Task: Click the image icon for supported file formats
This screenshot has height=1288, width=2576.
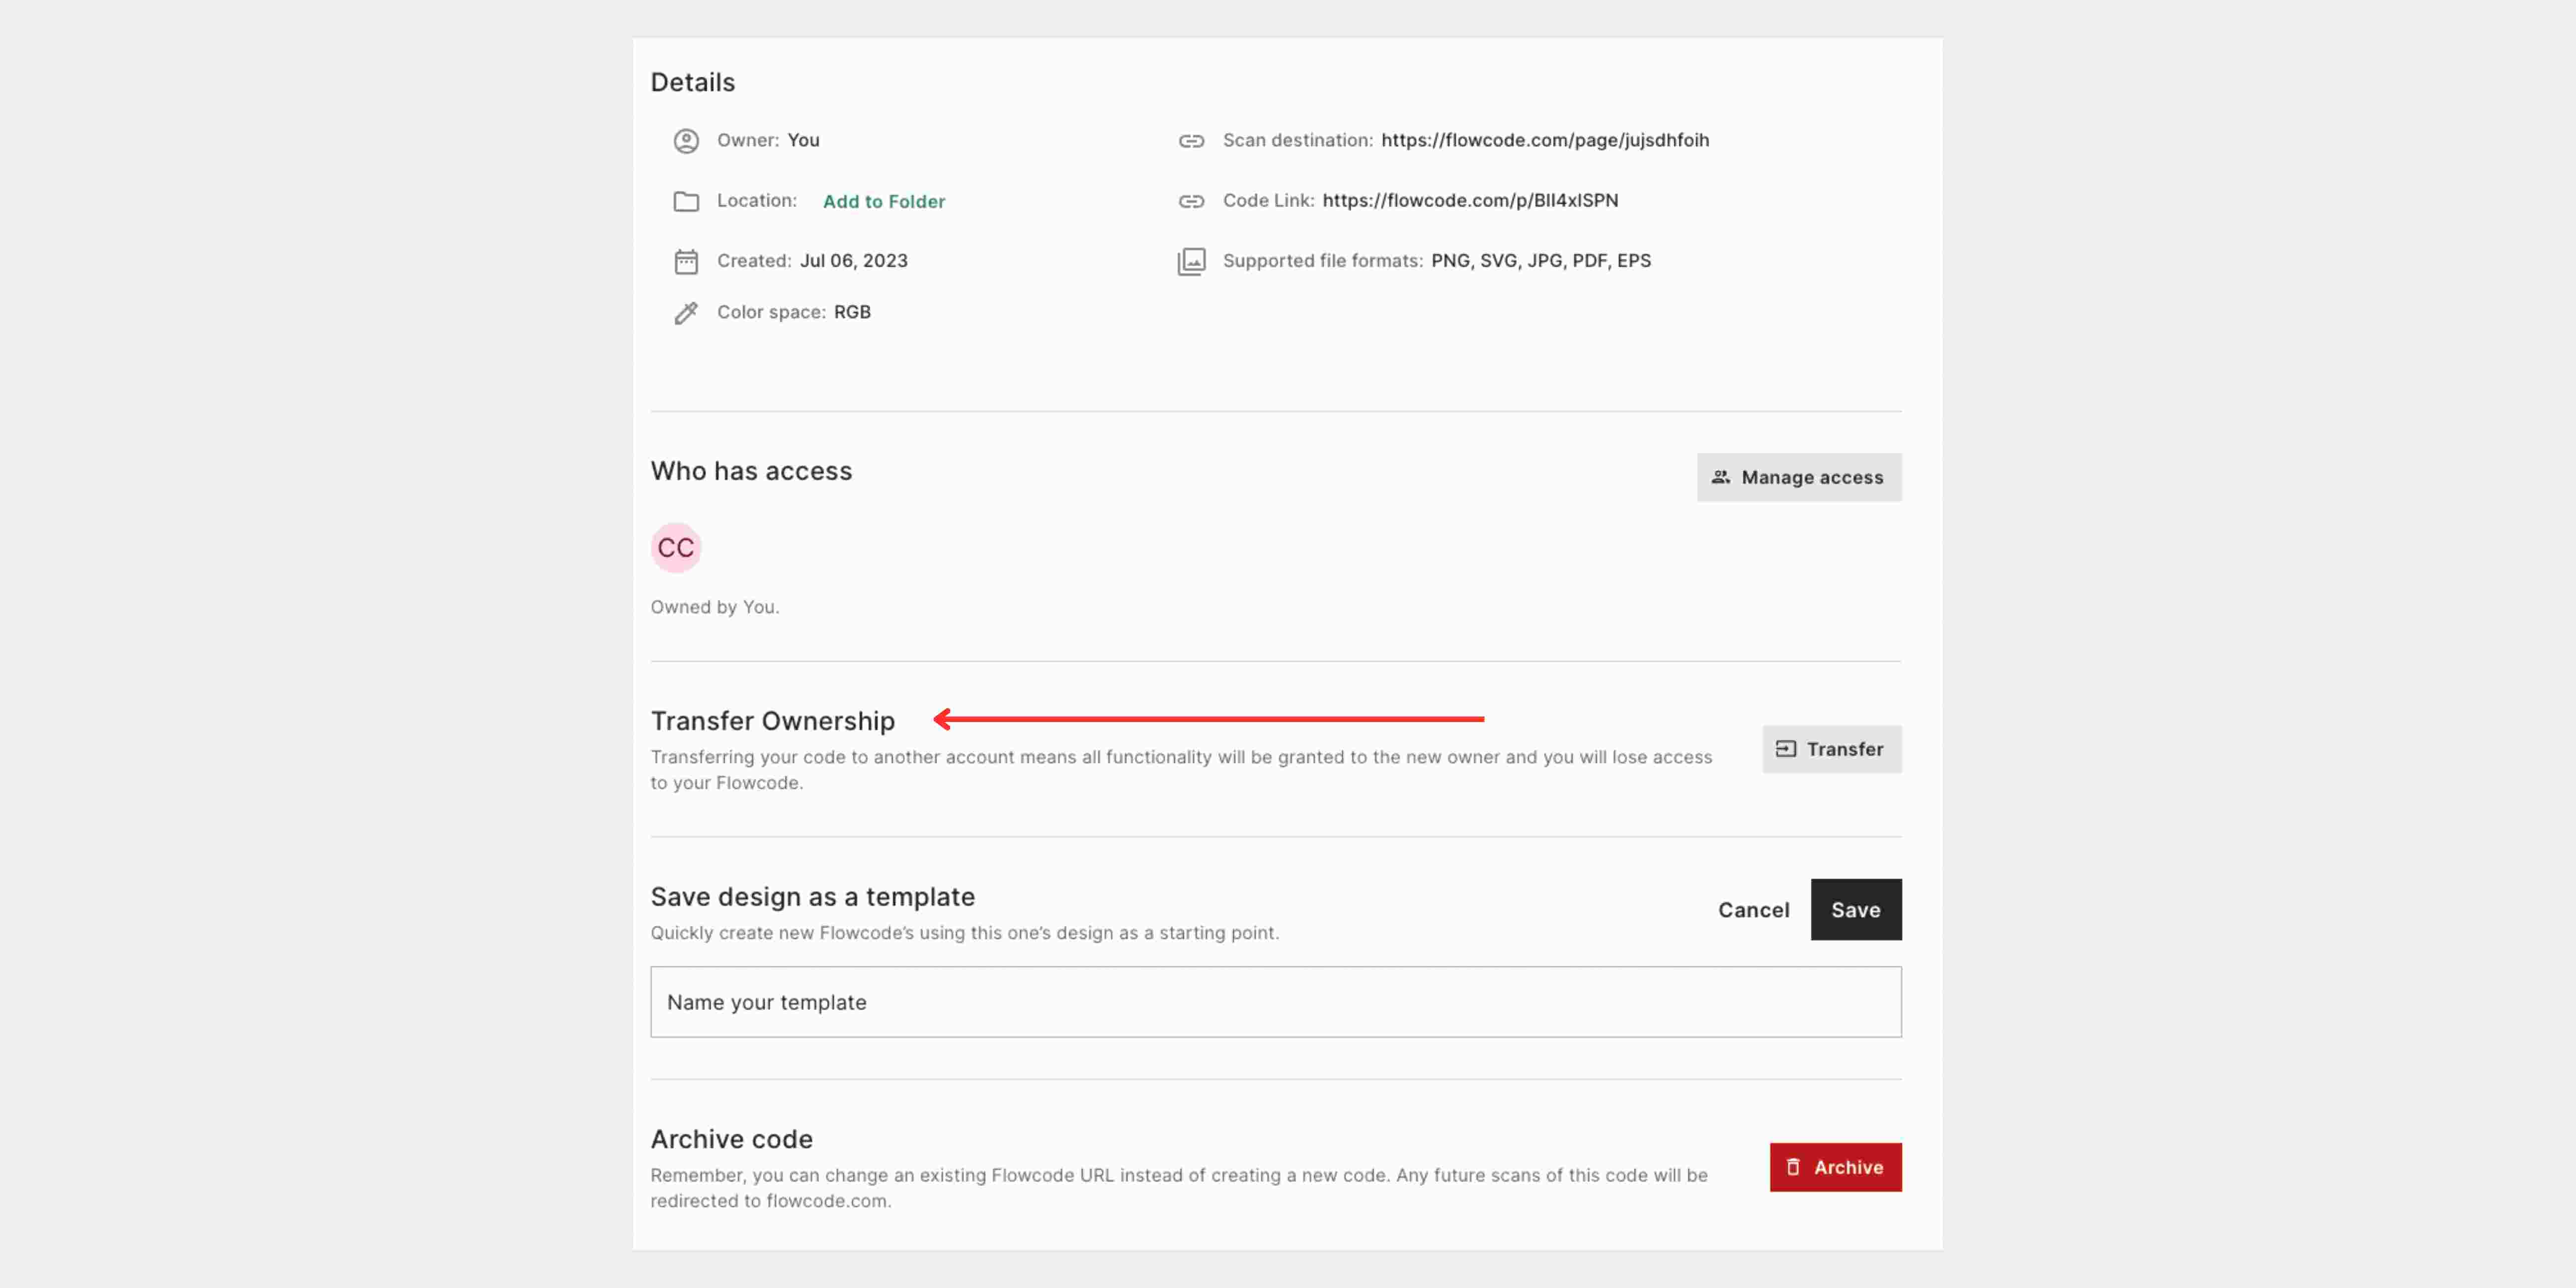Action: tap(1192, 261)
